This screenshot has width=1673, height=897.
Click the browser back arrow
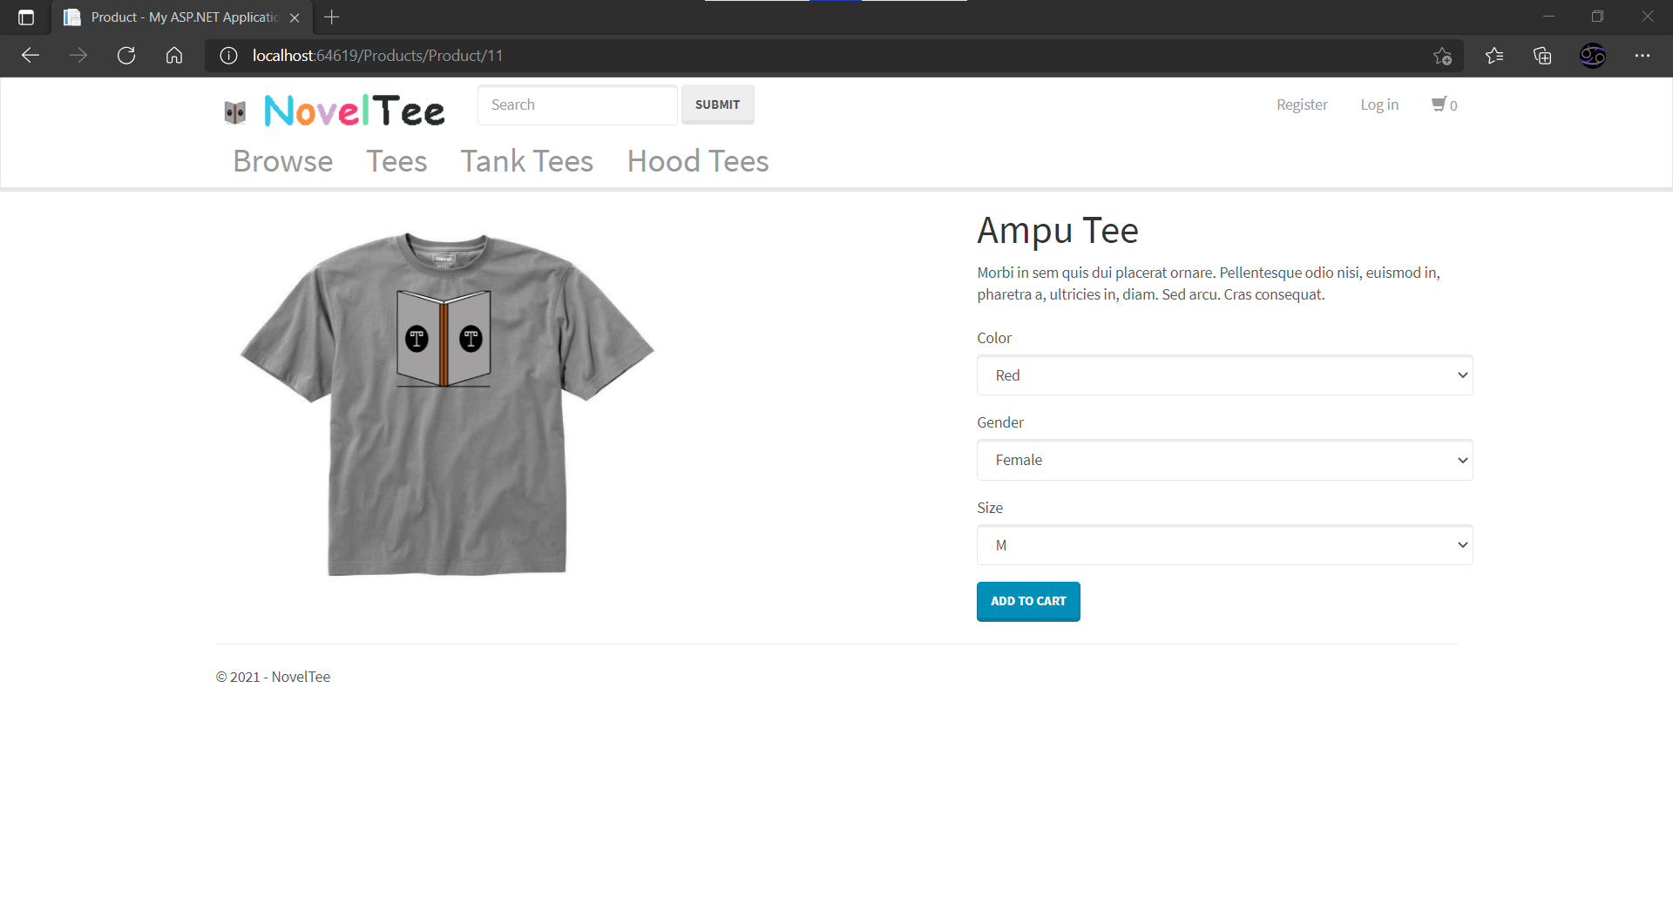[x=30, y=56]
